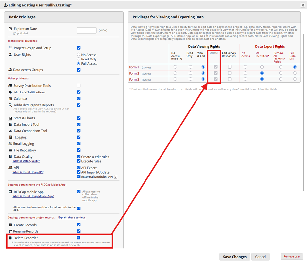Set Form 1 export rights to No Access
The width and height of the screenshot is (307, 268).
[245, 67]
